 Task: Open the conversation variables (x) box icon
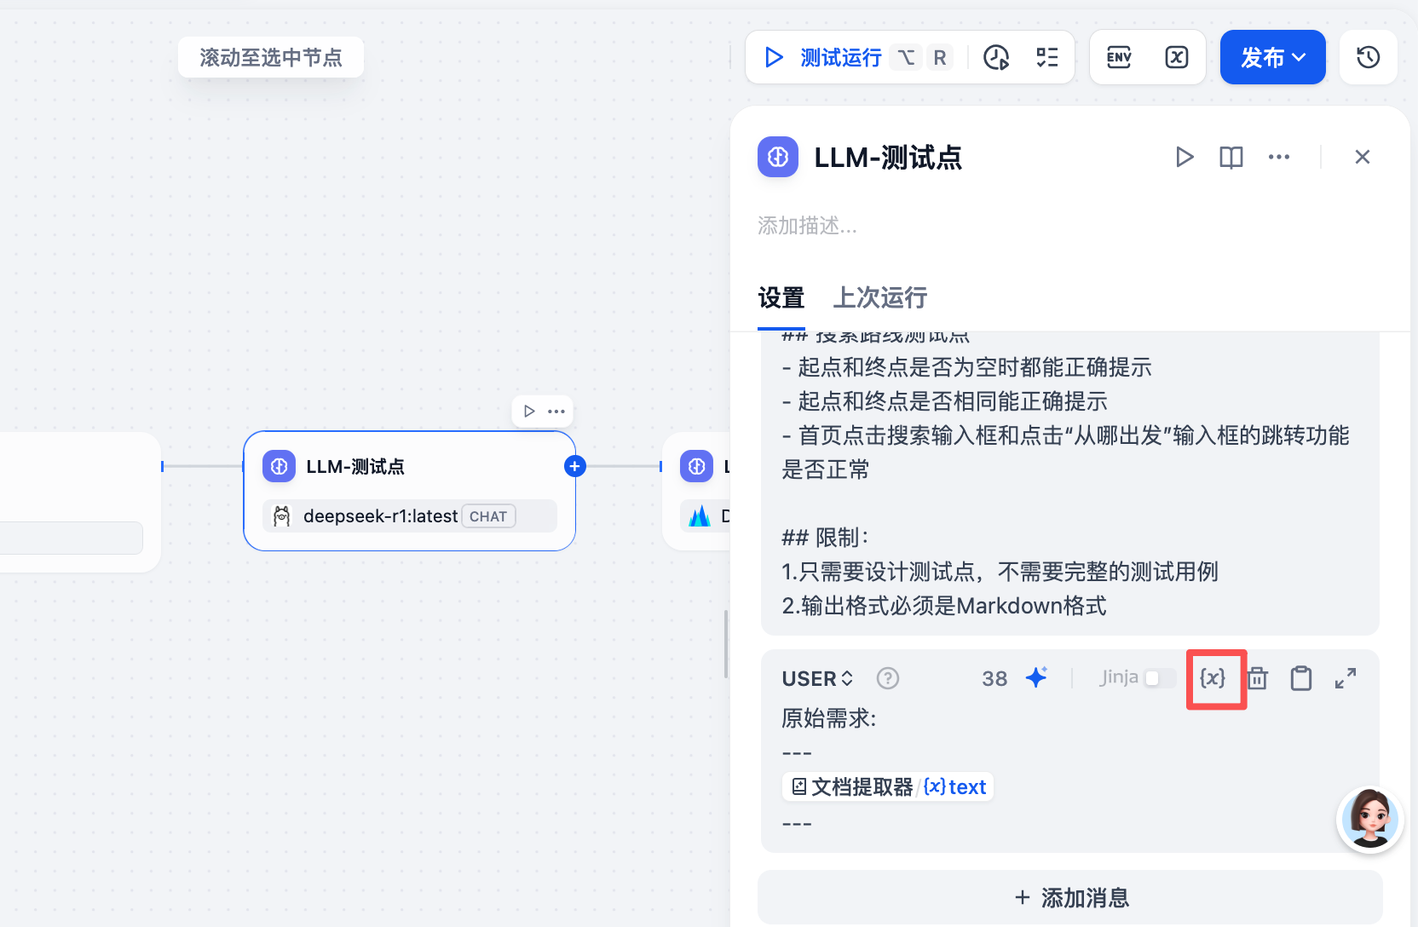coord(1177,57)
